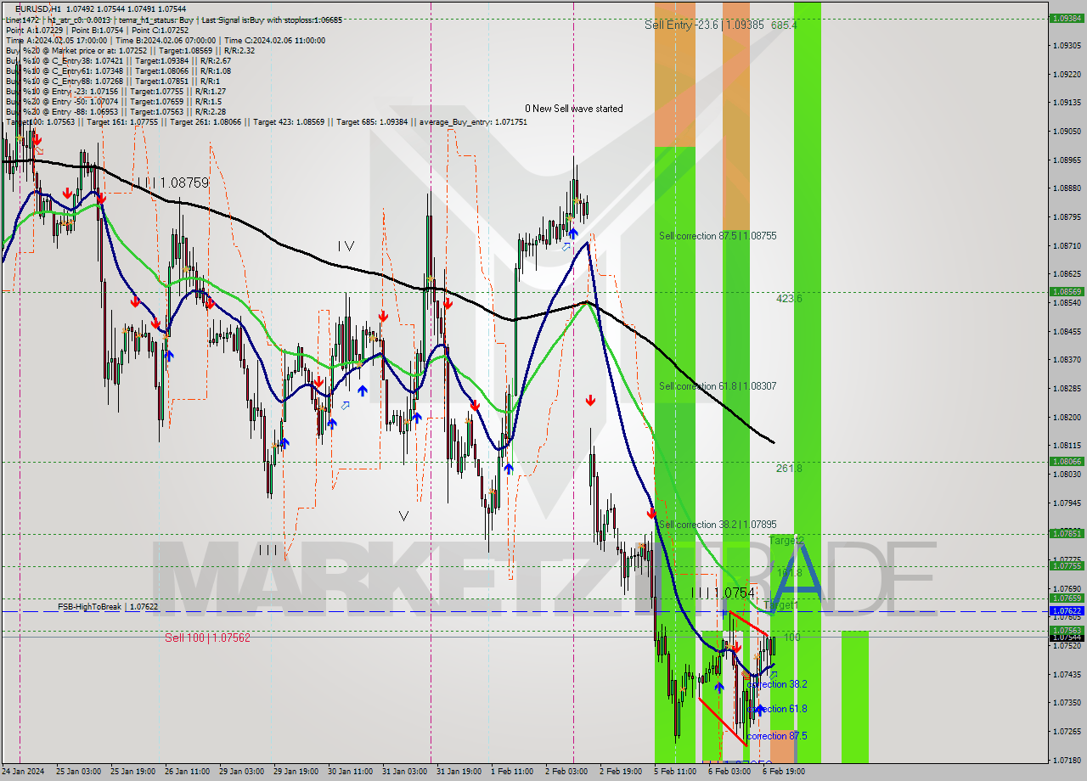The image size is (1087, 781).
Task: Click the 1.07350 price scale value
Action: 1068,702
